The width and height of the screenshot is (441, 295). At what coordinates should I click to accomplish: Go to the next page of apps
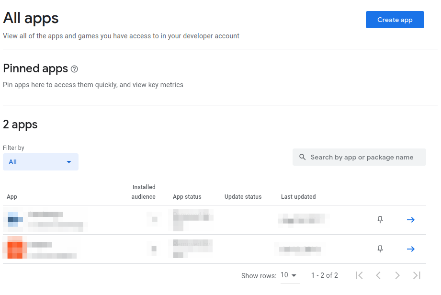(x=397, y=275)
